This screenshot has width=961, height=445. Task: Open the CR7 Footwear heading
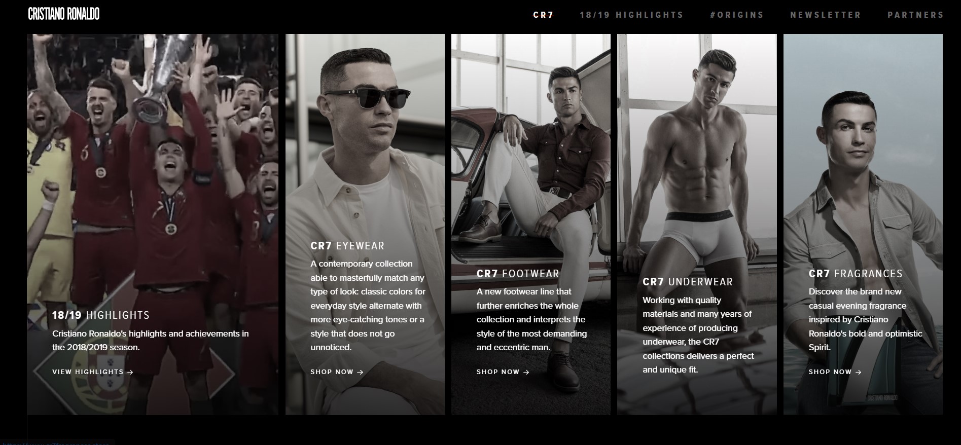point(518,274)
